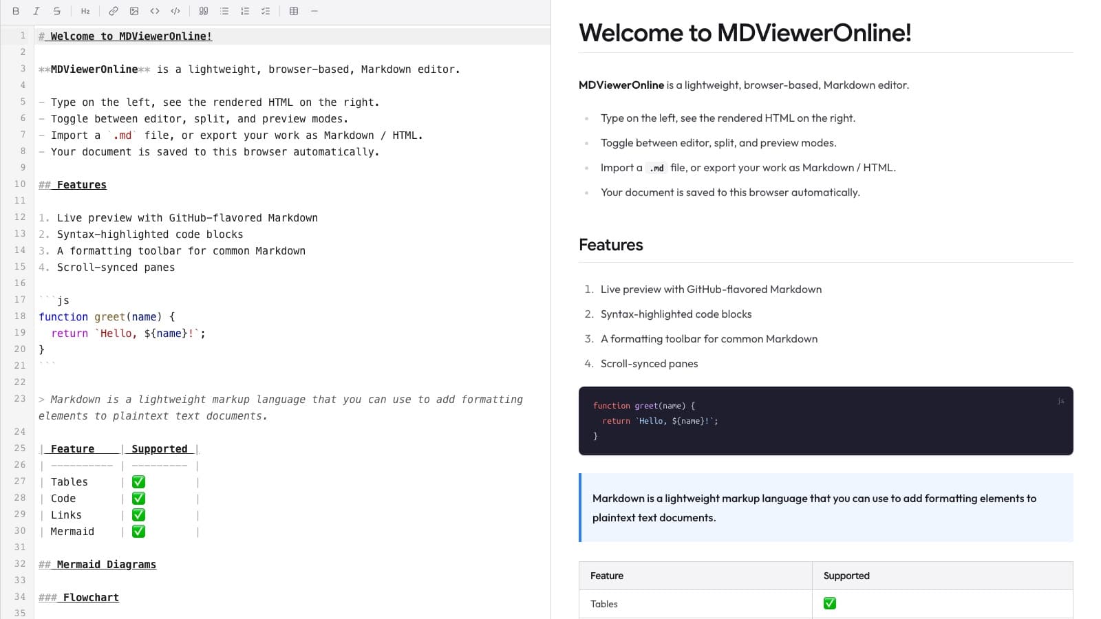Click preview item 'Scroll-synced panes'

click(x=649, y=364)
